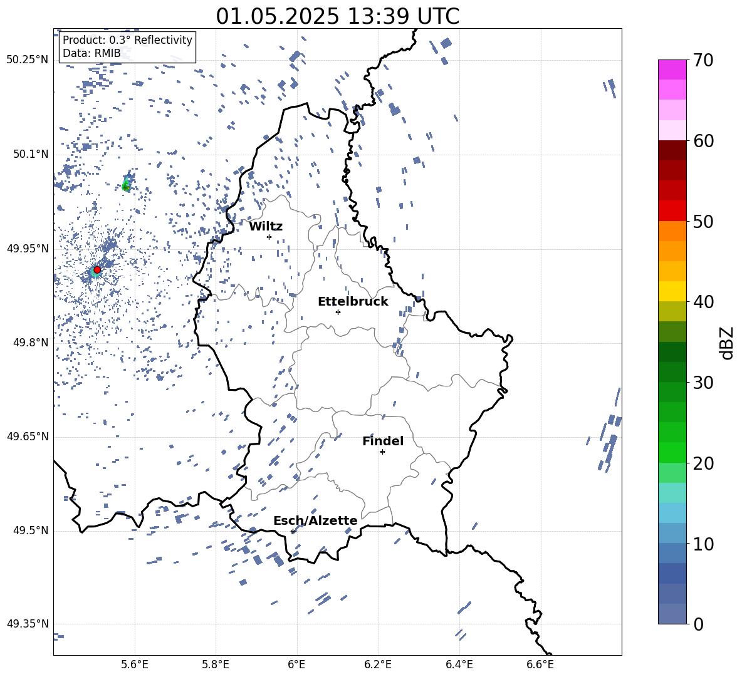Click the 30 tick on colorbar
742x677 pixels.
[x=703, y=383]
